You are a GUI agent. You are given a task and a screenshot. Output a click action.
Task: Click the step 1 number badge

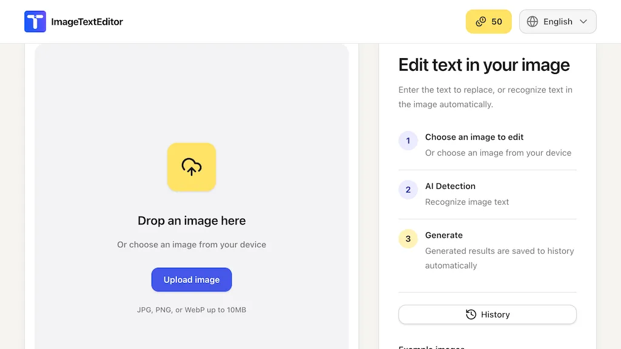click(x=408, y=141)
